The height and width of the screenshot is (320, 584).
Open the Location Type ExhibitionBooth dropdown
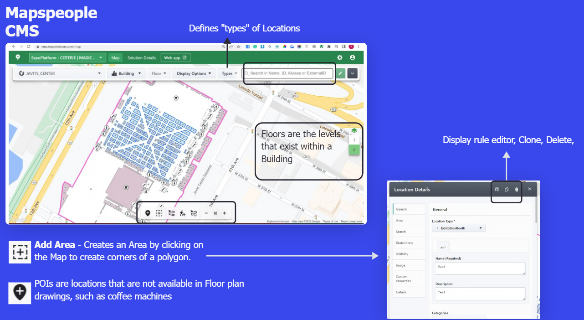click(x=459, y=228)
